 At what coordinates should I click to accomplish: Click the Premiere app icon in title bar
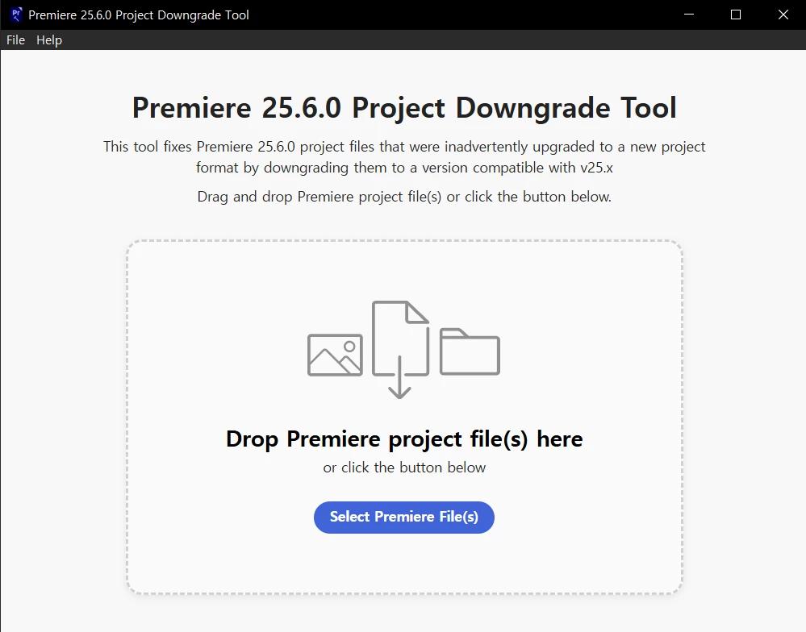click(16, 15)
